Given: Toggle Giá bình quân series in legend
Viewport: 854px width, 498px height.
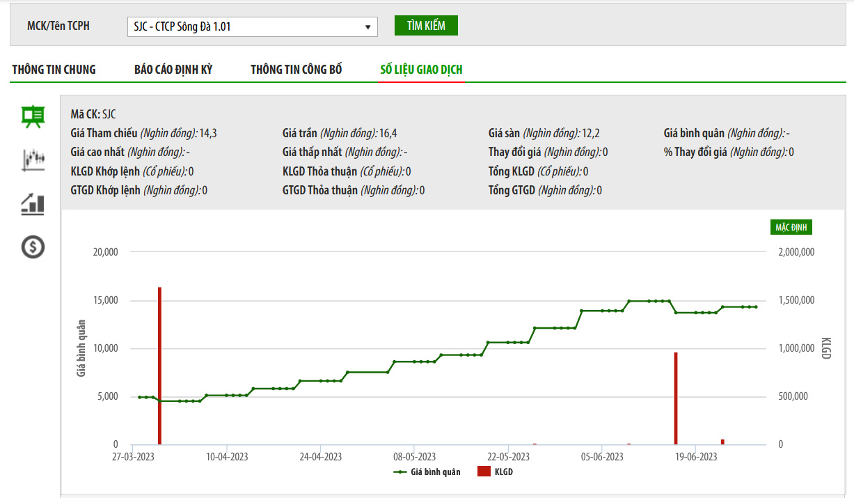Looking at the screenshot, I should (435, 472).
